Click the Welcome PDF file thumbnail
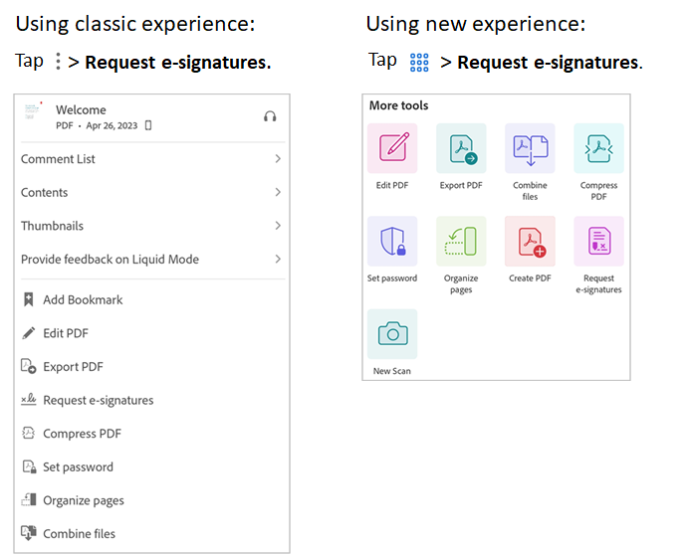687x554 pixels. point(36,114)
